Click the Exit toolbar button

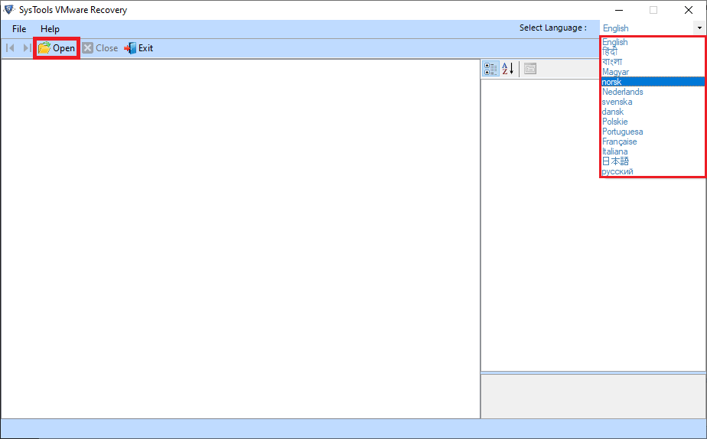[138, 47]
